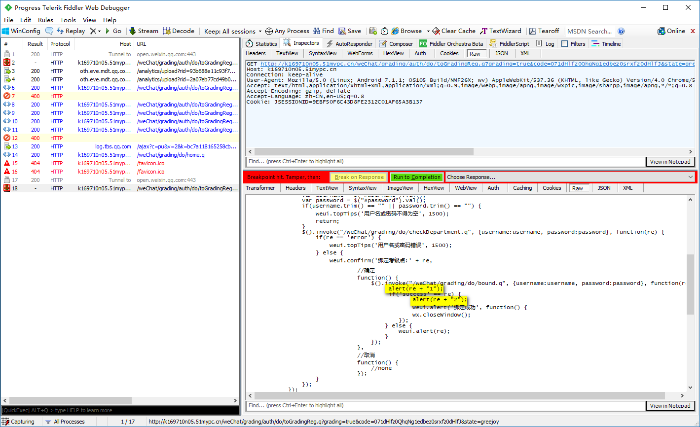This screenshot has height=427, width=700.
Task: Expand the Browse dropdown arrow
Action: click(x=428, y=31)
